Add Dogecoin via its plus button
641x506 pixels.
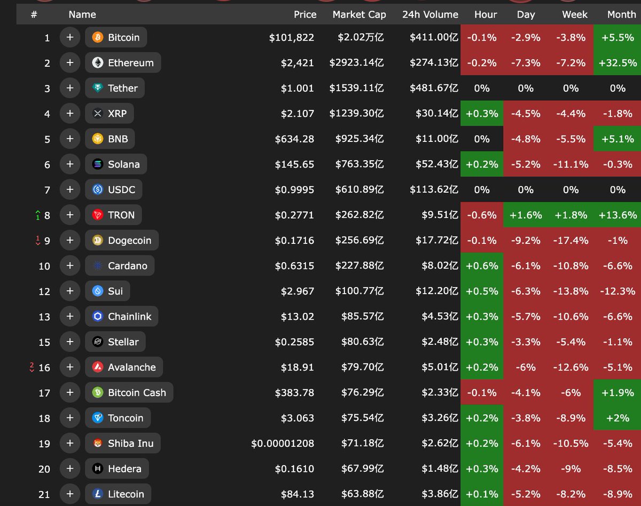(69, 240)
